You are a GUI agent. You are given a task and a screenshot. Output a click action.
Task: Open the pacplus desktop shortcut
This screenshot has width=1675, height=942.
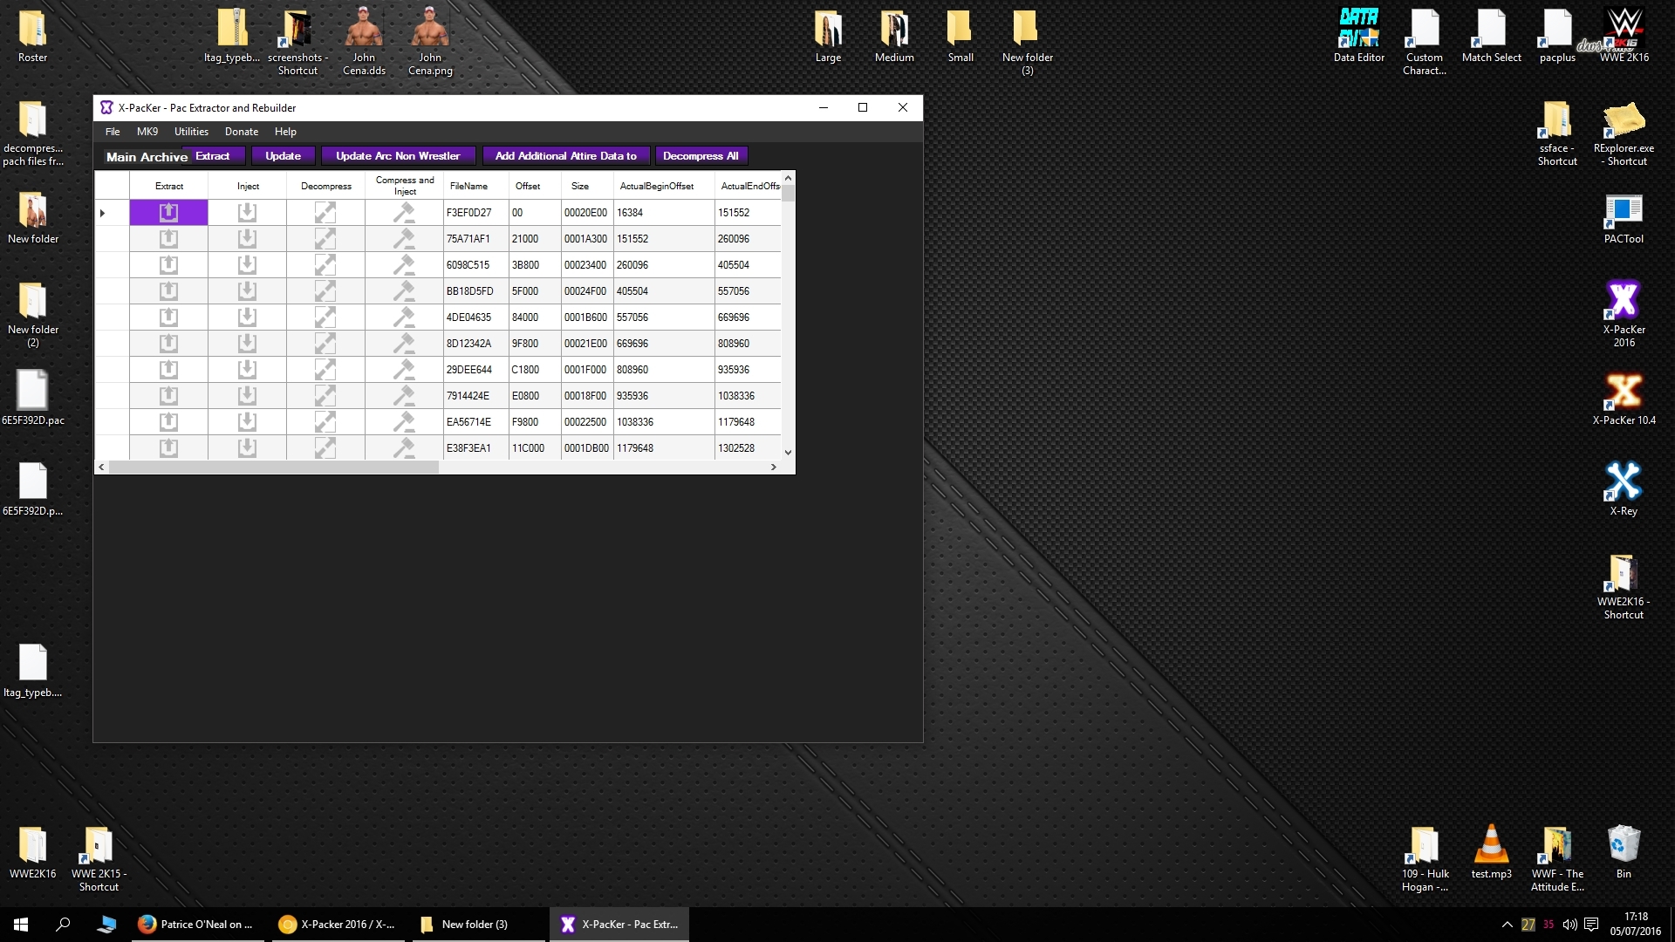1557,35
